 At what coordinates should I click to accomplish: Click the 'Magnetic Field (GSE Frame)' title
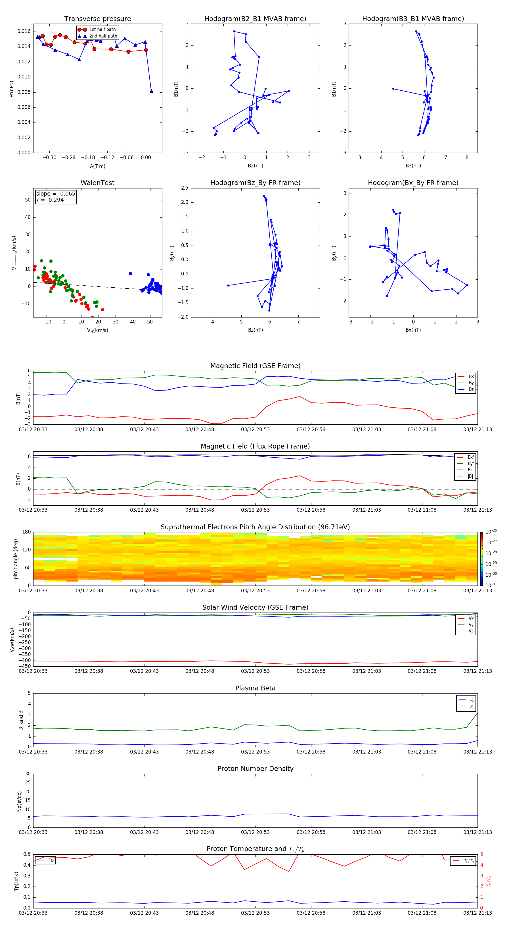[x=255, y=366]
